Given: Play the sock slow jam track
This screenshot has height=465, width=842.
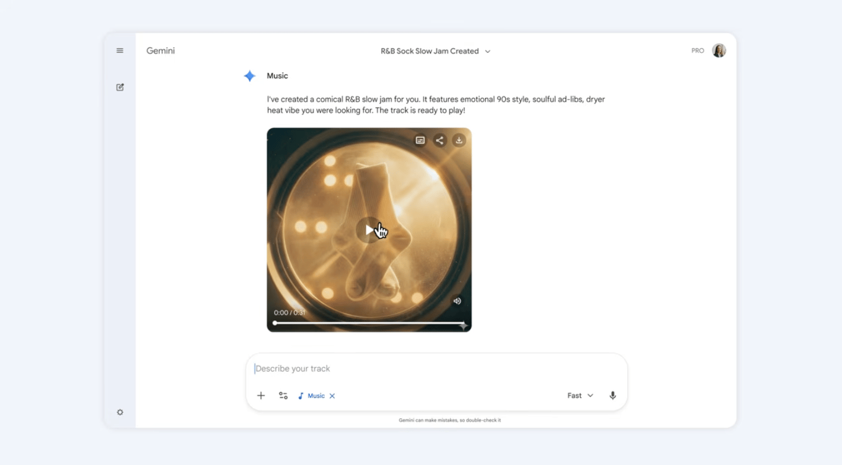Looking at the screenshot, I should coord(369,230).
